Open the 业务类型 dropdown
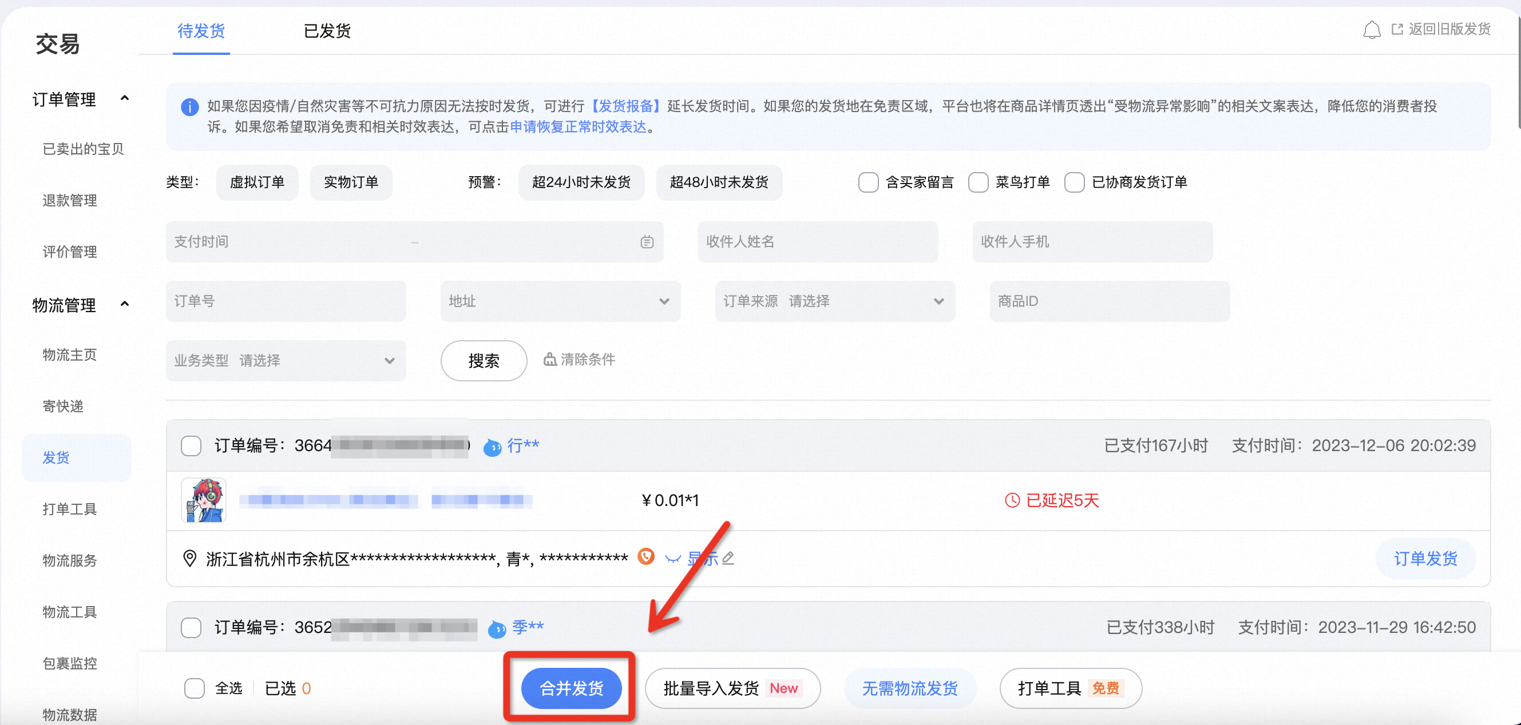Viewport: 1521px width, 725px height. [286, 360]
